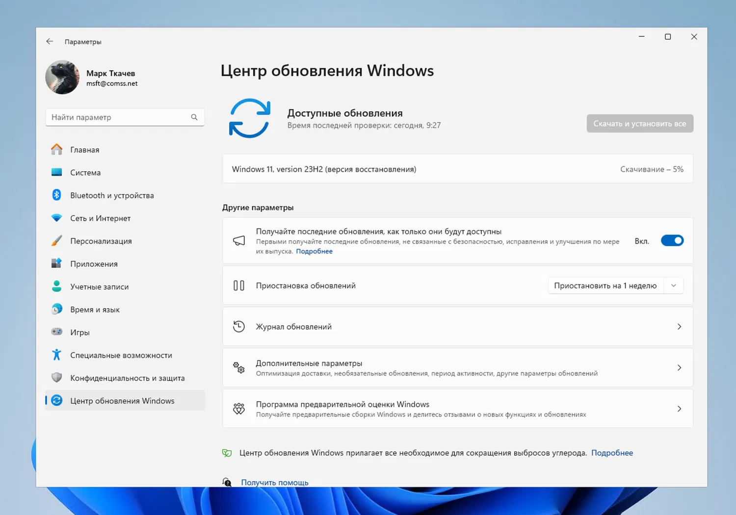Click the msft@comss.net email address

tap(112, 83)
